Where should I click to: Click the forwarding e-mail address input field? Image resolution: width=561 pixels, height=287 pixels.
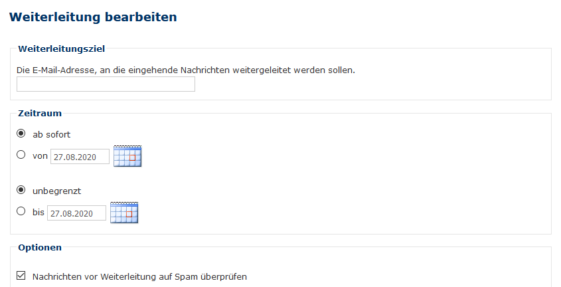click(x=106, y=84)
